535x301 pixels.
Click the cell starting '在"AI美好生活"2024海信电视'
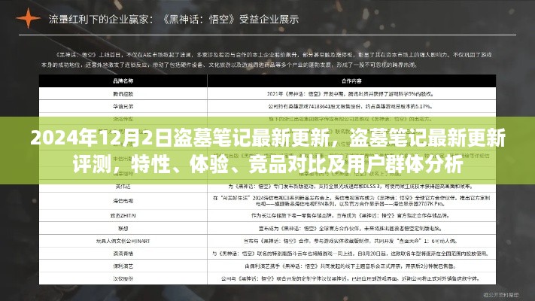click(x=351, y=201)
